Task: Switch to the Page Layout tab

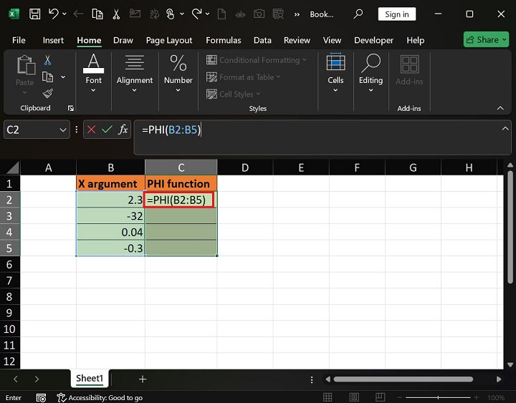Action: [x=169, y=41]
